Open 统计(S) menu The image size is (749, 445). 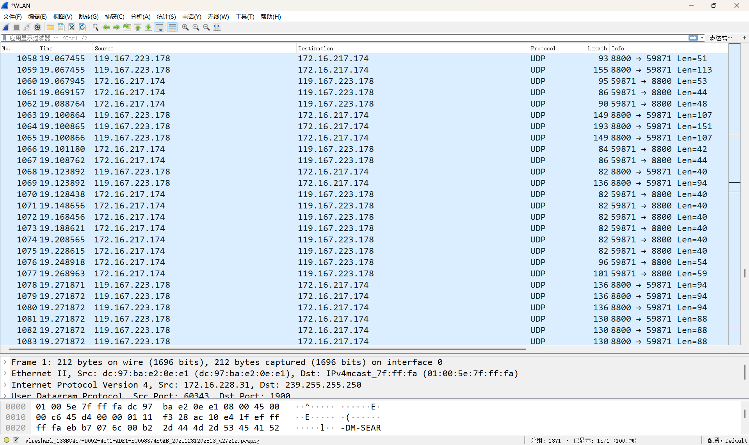[166, 16]
